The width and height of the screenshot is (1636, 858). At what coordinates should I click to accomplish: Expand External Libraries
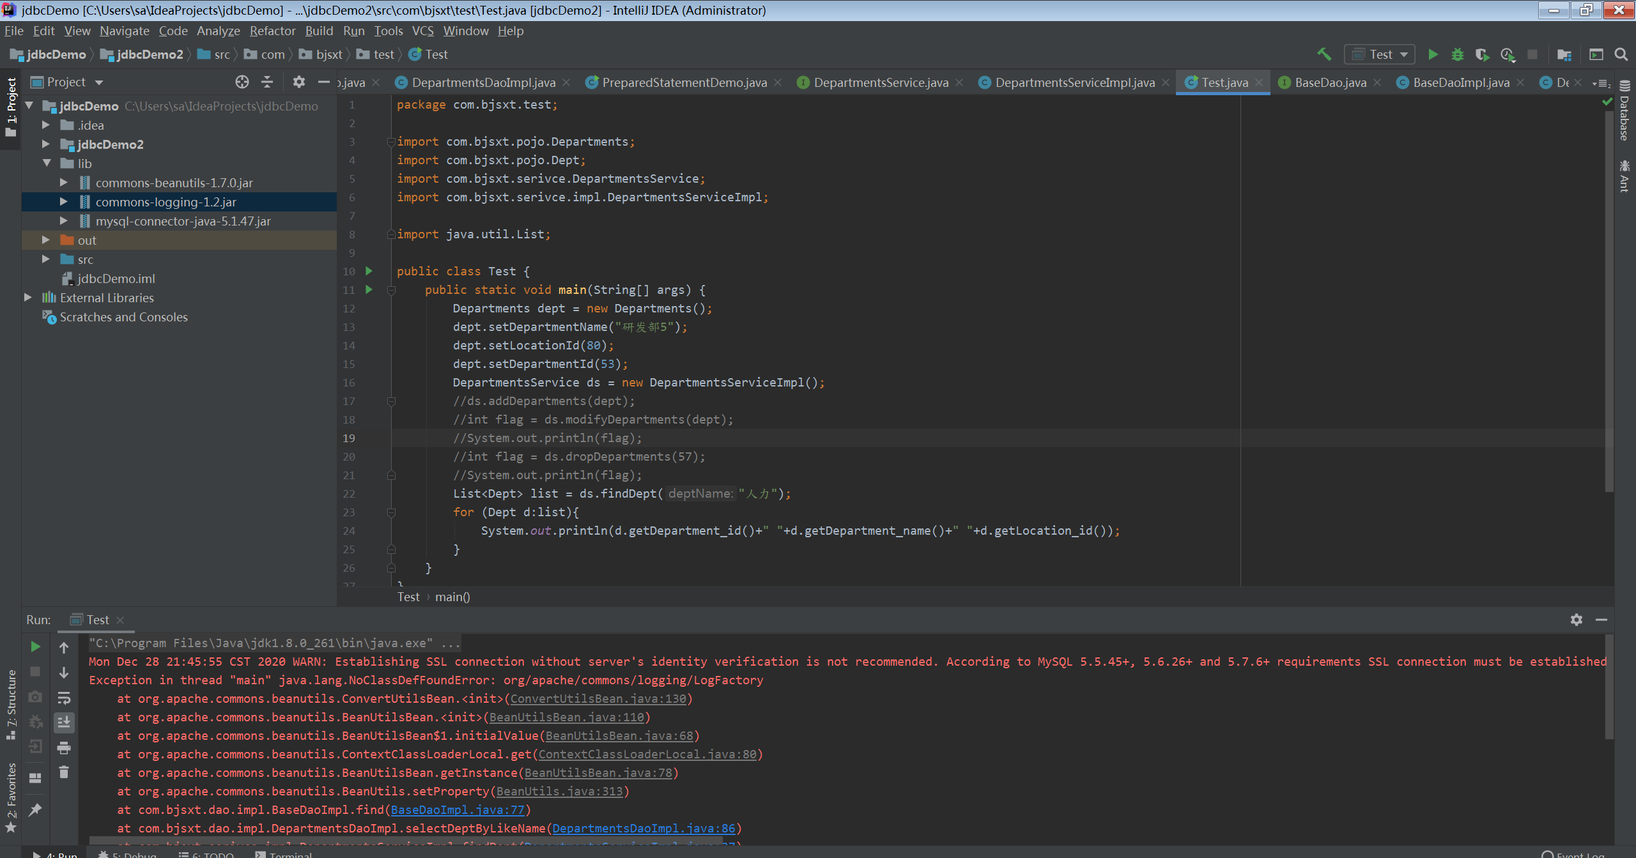(28, 297)
